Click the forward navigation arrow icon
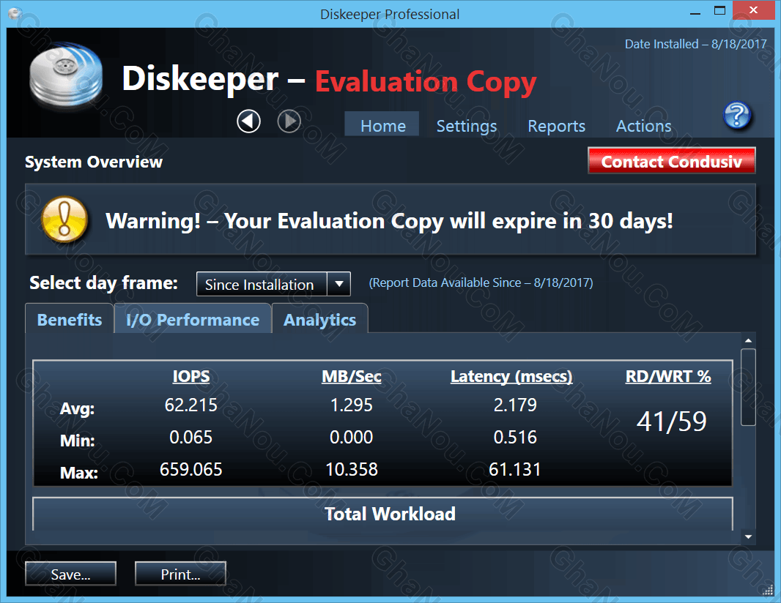The height and width of the screenshot is (603, 781). click(289, 121)
